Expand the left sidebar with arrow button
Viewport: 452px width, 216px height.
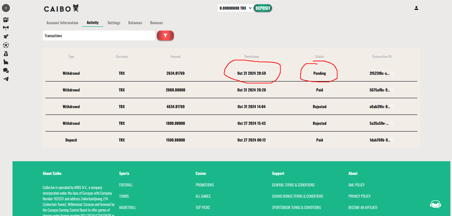6,8
